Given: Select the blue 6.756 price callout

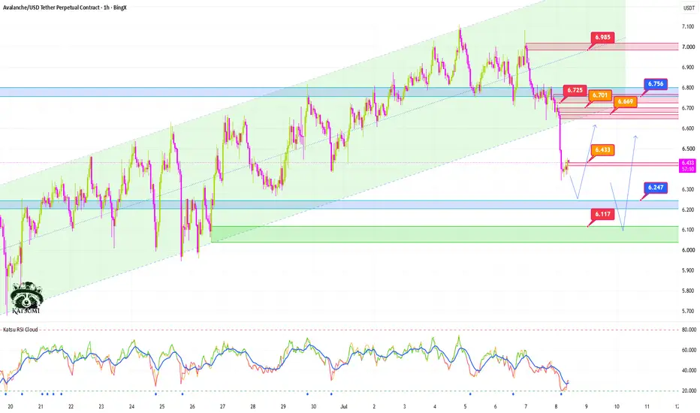Looking at the screenshot, I should 656,84.
